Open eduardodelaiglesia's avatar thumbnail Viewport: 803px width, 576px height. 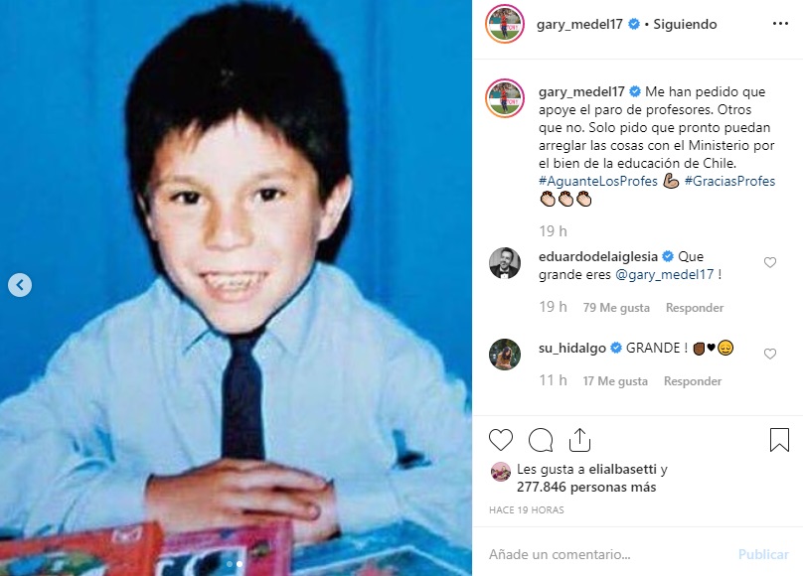[x=505, y=263]
